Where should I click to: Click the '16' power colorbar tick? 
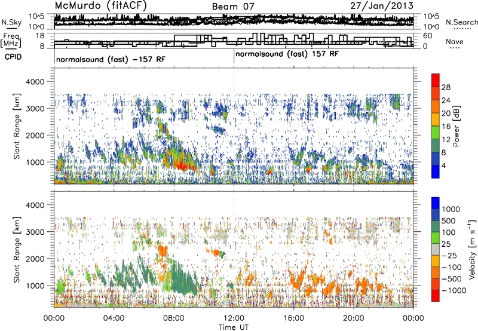[446, 127]
